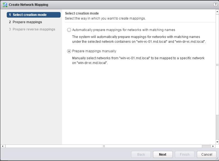
Task: Click the Prepare mappings manually label text
Action: pos(94,51)
